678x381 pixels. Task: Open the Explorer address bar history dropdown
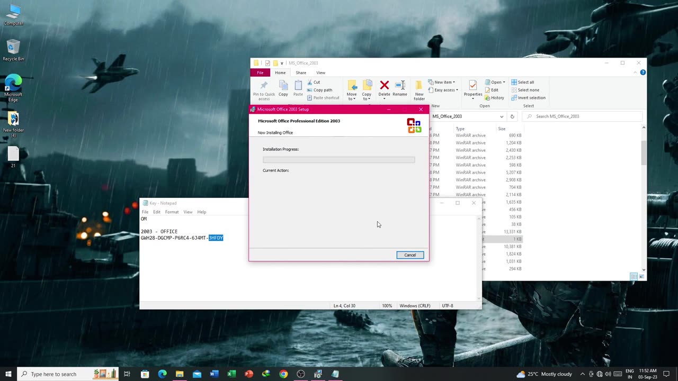[501, 116]
